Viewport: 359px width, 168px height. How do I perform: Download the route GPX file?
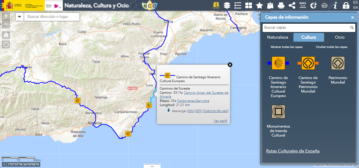[x=198, y=111]
